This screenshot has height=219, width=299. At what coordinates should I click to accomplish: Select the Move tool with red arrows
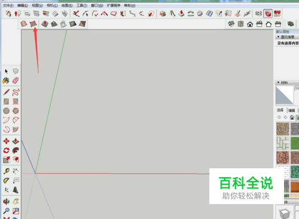(x=6, y=141)
